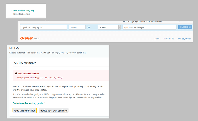Click Retry DNS verification button
This screenshot has width=198, height=121.
pos(25,110)
